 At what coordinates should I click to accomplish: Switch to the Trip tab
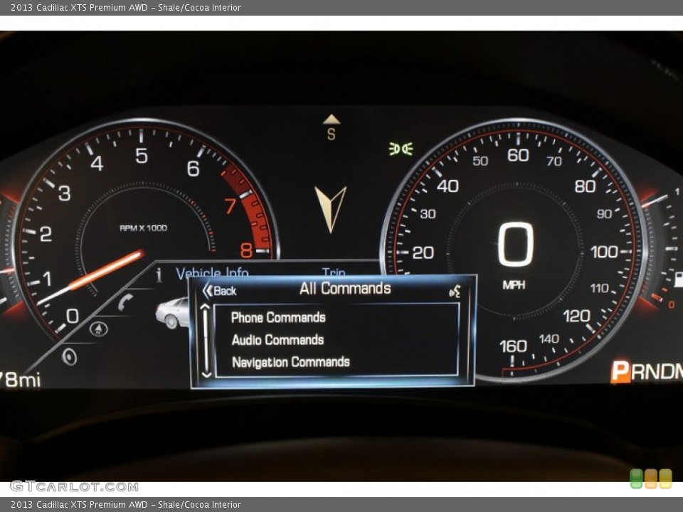pyautogui.click(x=334, y=272)
